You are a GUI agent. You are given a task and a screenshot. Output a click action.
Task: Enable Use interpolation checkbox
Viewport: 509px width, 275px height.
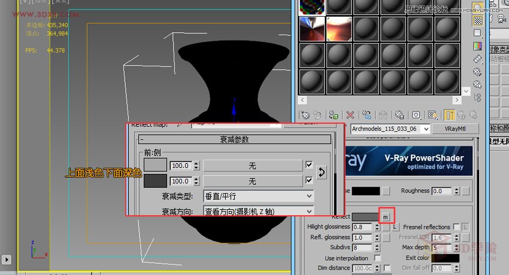tap(377, 258)
